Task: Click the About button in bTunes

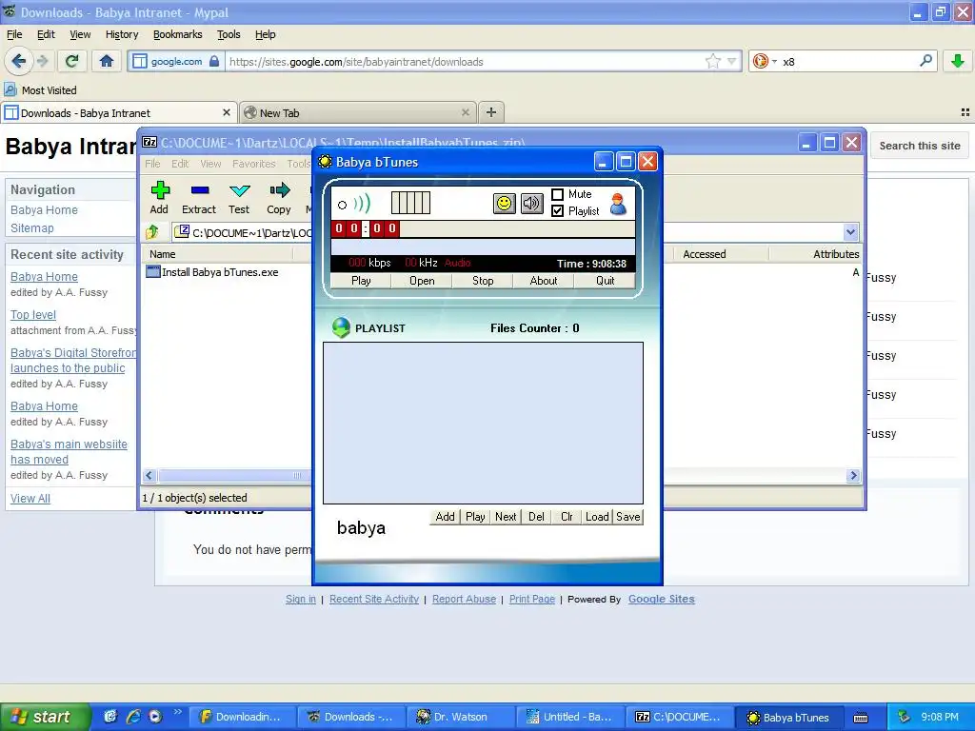Action: (544, 281)
